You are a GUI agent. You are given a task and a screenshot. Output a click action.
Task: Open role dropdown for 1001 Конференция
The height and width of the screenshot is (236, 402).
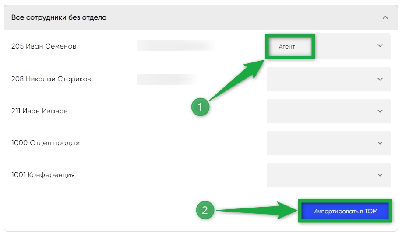click(328, 175)
